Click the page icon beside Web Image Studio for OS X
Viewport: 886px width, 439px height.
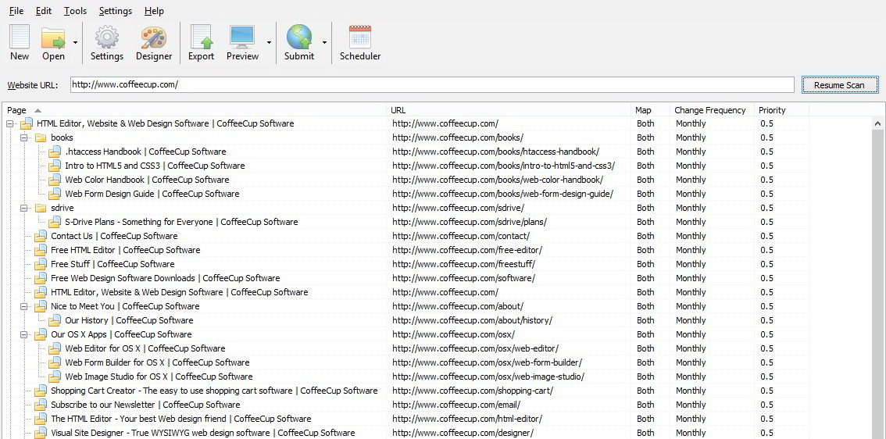coord(54,377)
